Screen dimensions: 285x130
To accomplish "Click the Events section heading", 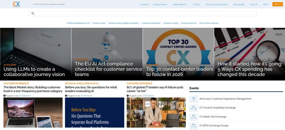I will (x=194, y=88).
